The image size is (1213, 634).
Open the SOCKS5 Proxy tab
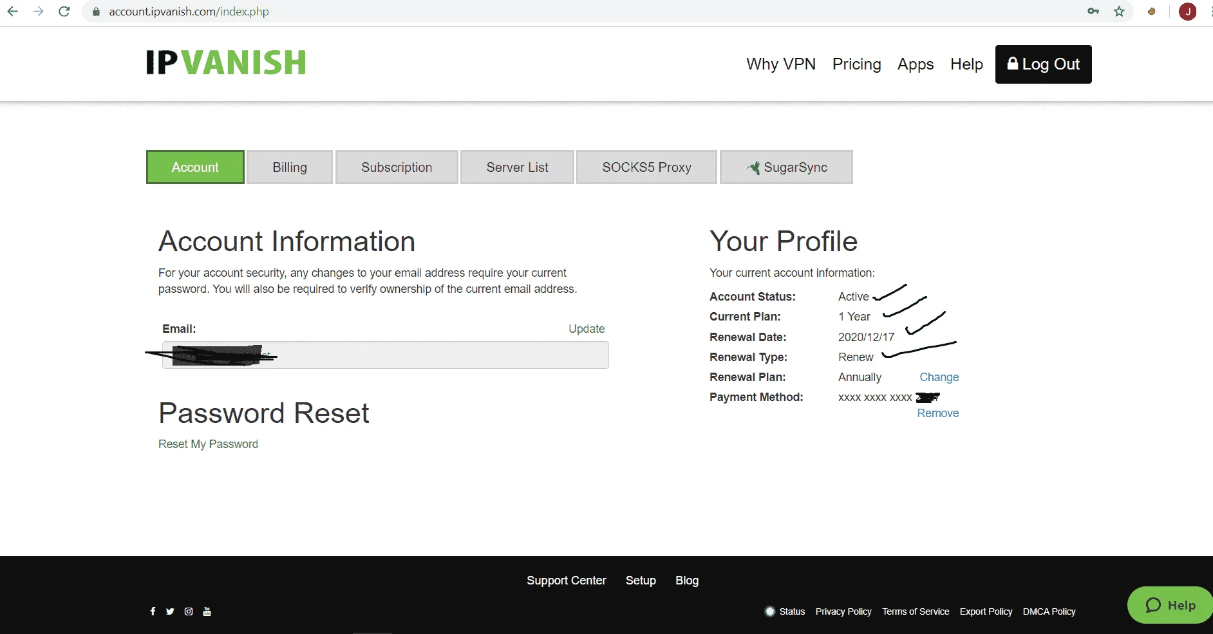(646, 167)
